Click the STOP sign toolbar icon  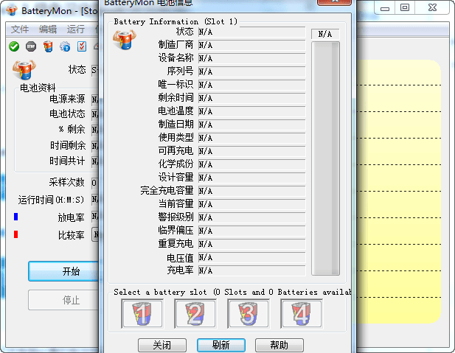tap(31, 46)
